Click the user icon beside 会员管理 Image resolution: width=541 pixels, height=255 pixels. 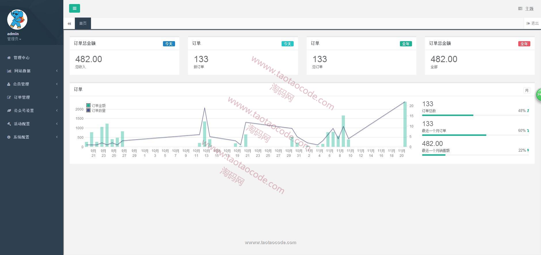pyautogui.click(x=9, y=84)
